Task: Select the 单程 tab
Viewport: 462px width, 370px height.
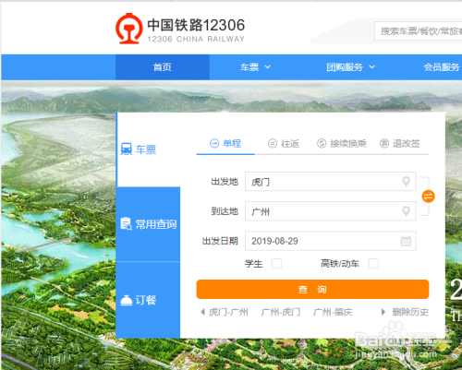Action: (225, 144)
